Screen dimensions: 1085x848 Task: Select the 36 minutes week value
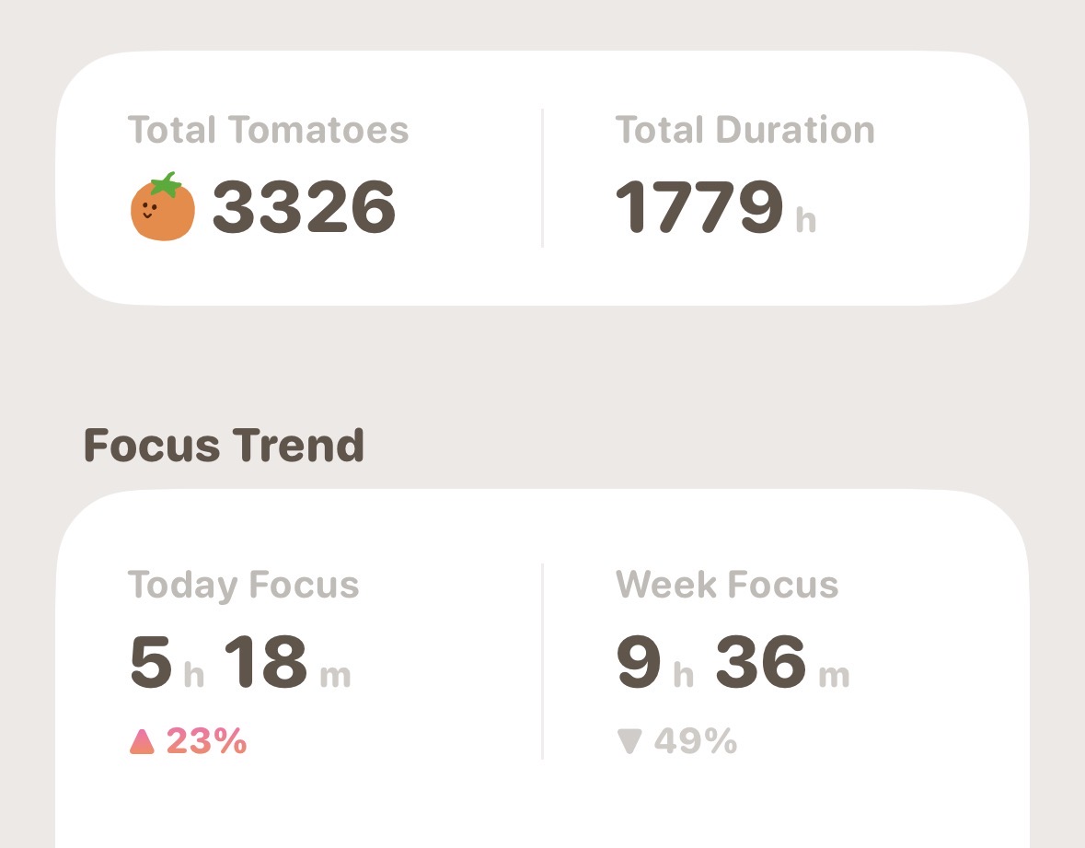click(x=761, y=663)
